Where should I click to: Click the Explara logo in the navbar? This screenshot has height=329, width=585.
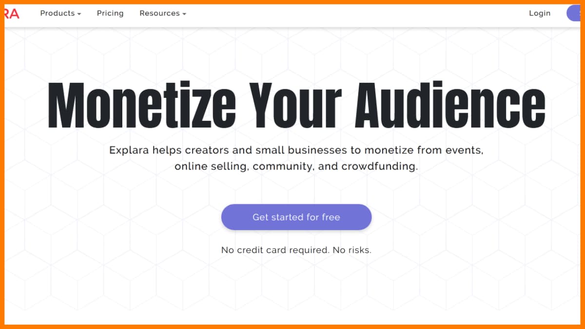point(12,14)
